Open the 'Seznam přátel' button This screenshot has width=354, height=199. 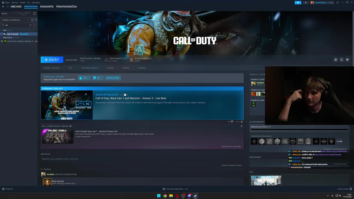pyautogui.click(x=344, y=189)
